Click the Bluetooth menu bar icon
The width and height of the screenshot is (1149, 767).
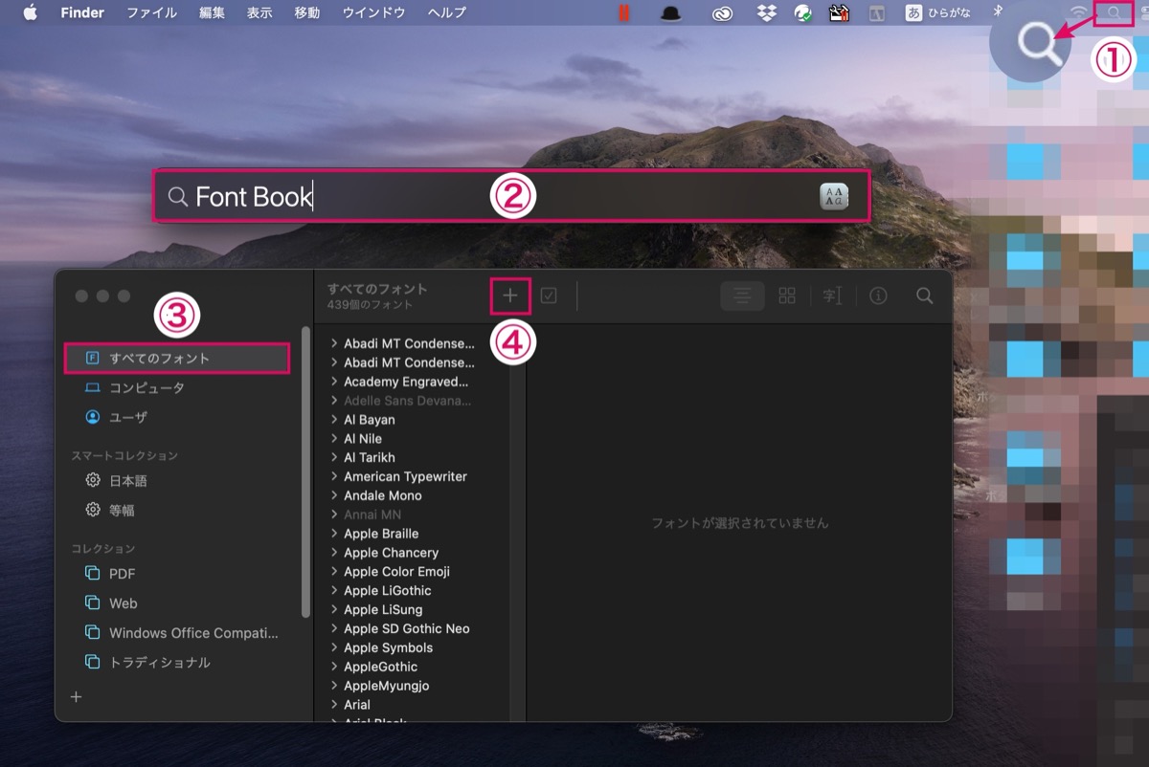click(x=996, y=12)
